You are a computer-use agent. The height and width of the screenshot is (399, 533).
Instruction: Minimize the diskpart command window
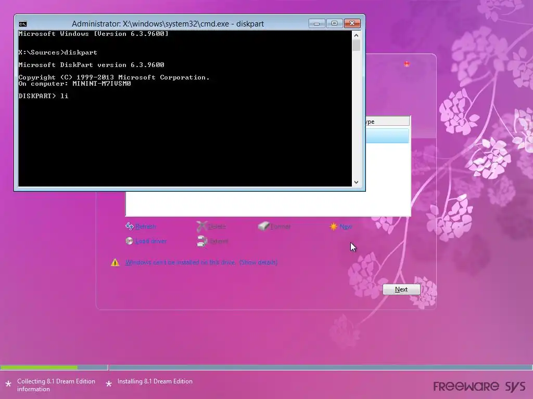click(x=317, y=23)
